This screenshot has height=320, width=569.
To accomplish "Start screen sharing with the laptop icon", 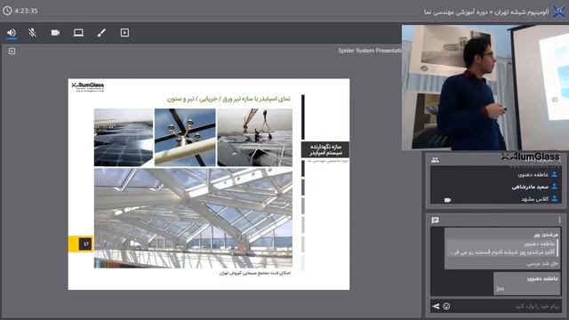I will [x=78, y=33].
